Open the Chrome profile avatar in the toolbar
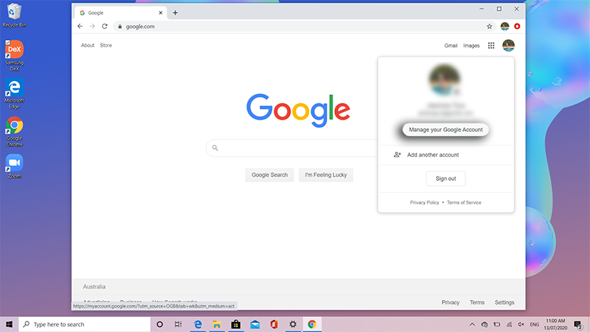This screenshot has width=590, height=332. pos(504,26)
